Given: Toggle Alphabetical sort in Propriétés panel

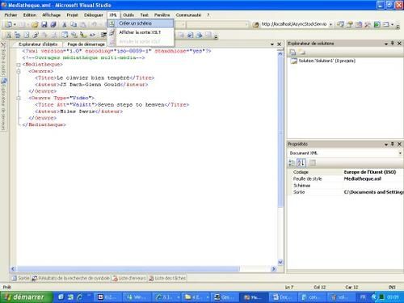Looking at the screenshot, I should (x=301, y=162).
